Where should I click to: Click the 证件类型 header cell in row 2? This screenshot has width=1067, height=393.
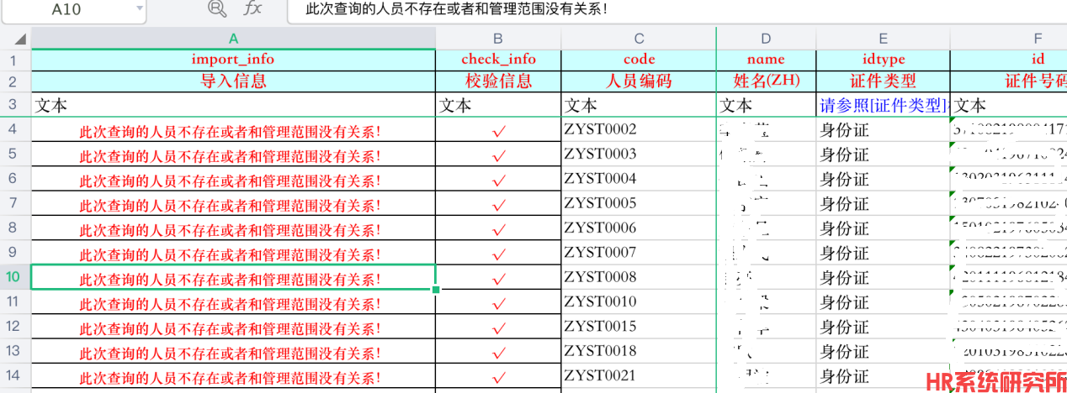(x=883, y=81)
